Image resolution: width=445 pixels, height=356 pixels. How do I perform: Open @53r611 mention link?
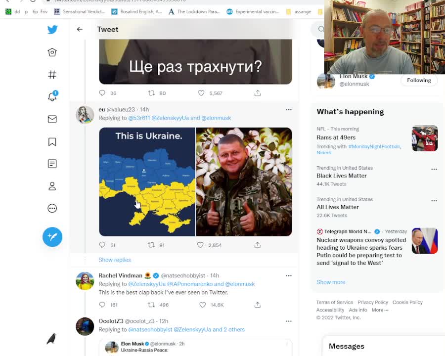139,118
